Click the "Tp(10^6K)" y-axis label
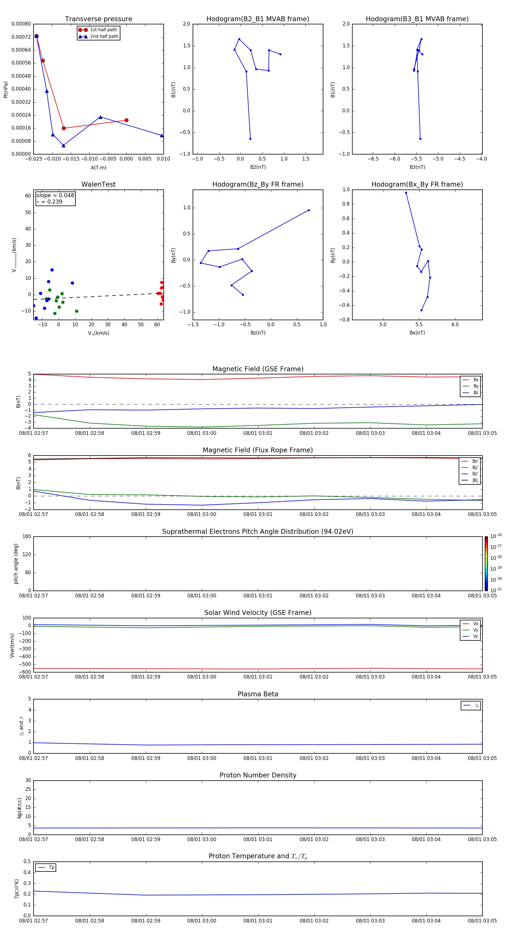 [x=17, y=889]
